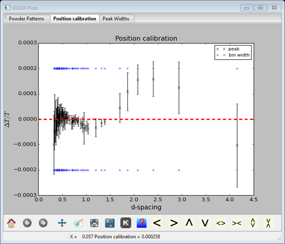Go back to previous view arrow

(27, 223)
